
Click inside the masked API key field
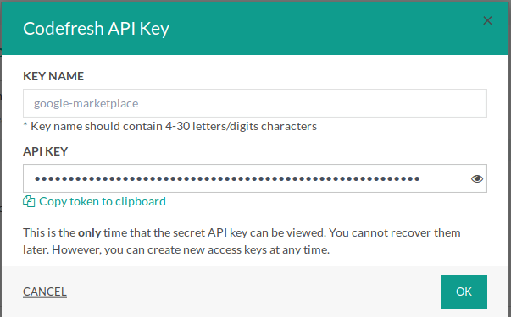255,178
